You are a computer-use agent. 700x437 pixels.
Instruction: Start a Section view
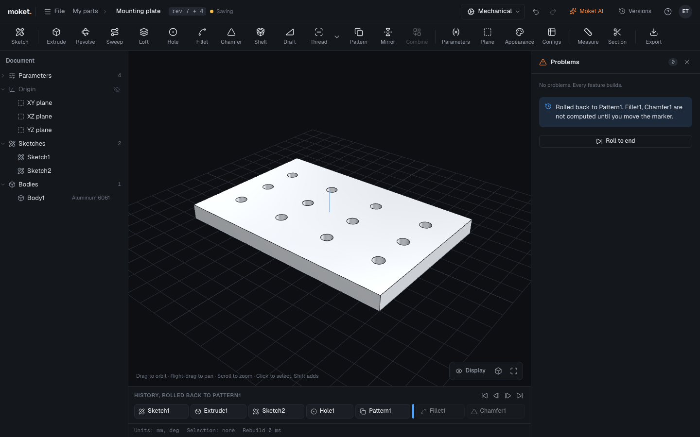point(617,36)
